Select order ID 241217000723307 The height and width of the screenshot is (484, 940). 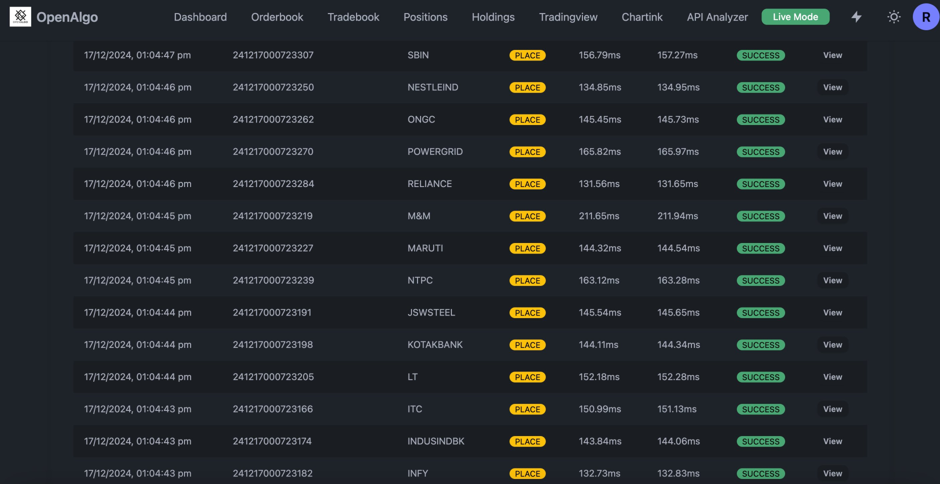coord(273,55)
